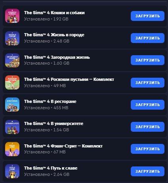Click the Кошки и собаки pack icon
This screenshot has width=168, height=183.
click(12, 16)
